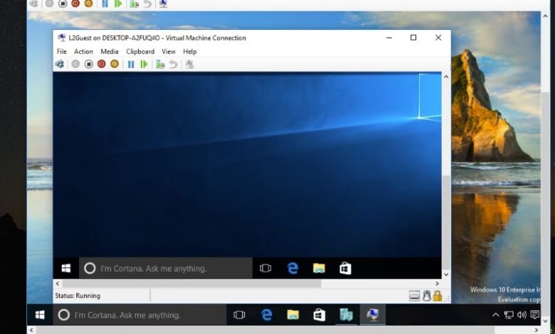Launch Edge inside the L2Guest desktop
Screen dimensions: 555x334
[x=292, y=268]
